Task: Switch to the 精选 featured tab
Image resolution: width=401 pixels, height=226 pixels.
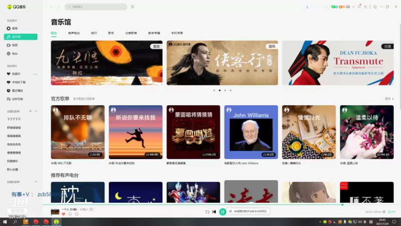Action: tap(54, 33)
